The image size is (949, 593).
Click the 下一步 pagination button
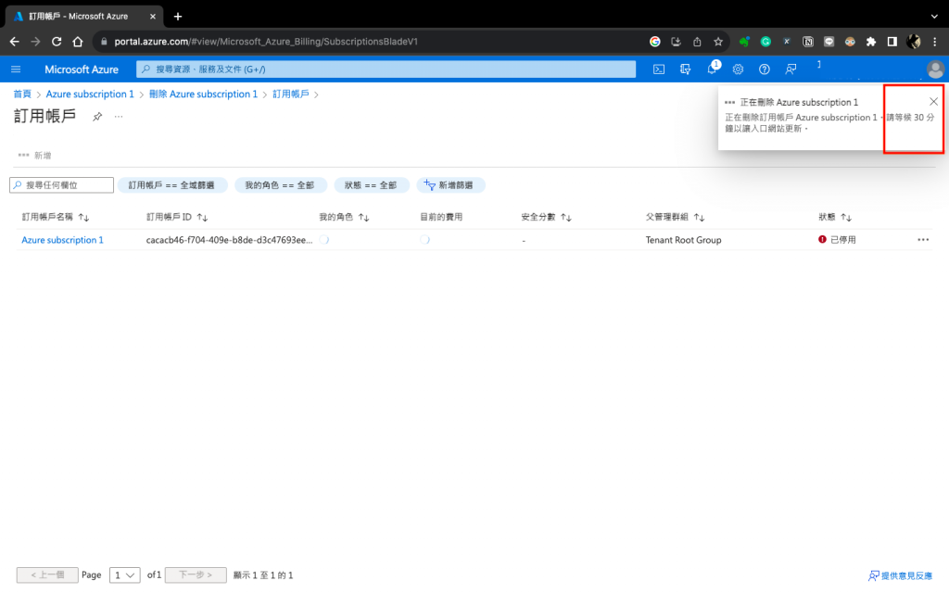(196, 574)
